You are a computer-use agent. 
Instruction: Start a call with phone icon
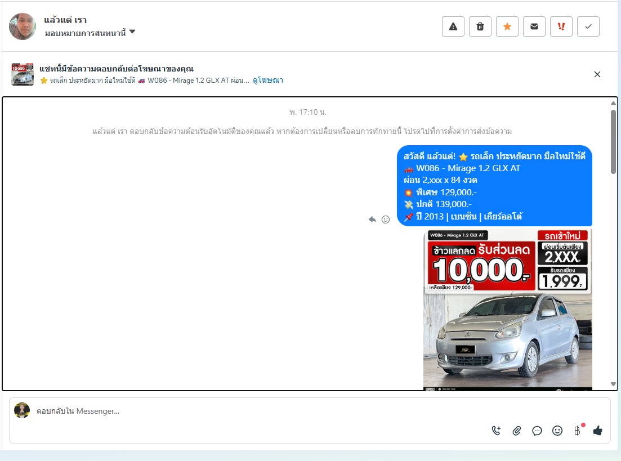coord(496,431)
